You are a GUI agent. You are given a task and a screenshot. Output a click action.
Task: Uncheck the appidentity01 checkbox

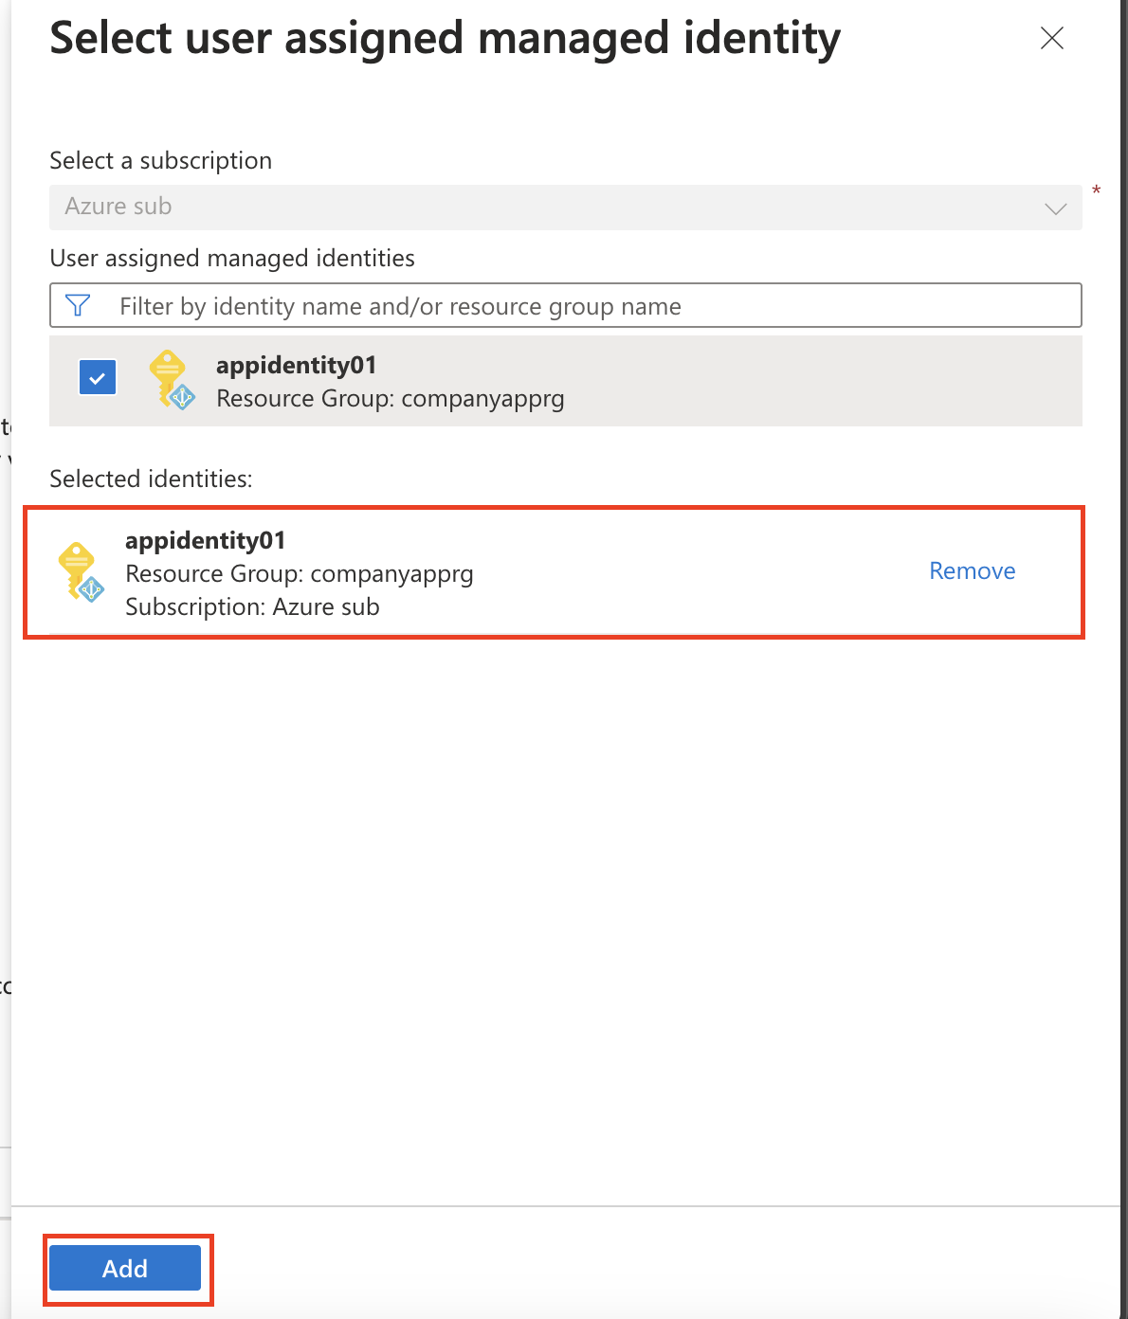[x=98, y=377]
